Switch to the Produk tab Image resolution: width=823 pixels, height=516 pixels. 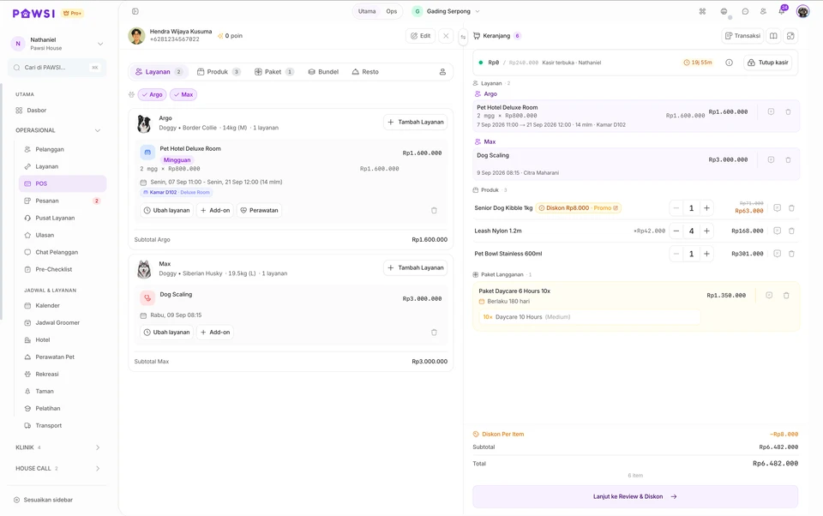(x=219, y=72)
